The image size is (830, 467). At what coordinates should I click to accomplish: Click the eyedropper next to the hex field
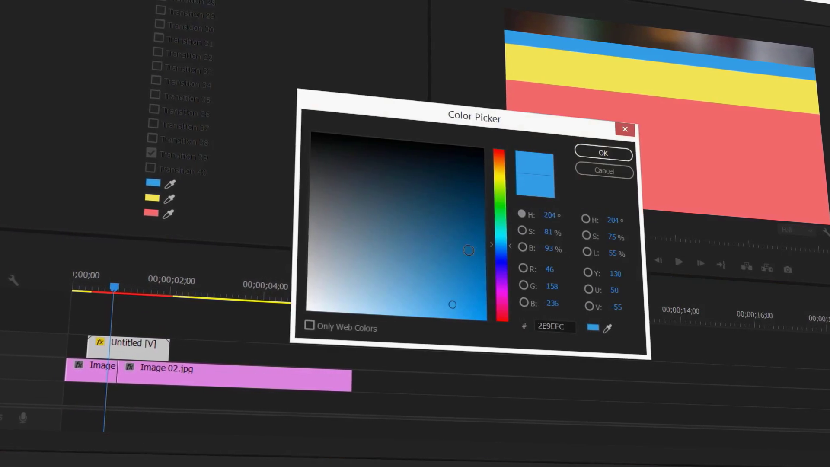coord(607,328)
